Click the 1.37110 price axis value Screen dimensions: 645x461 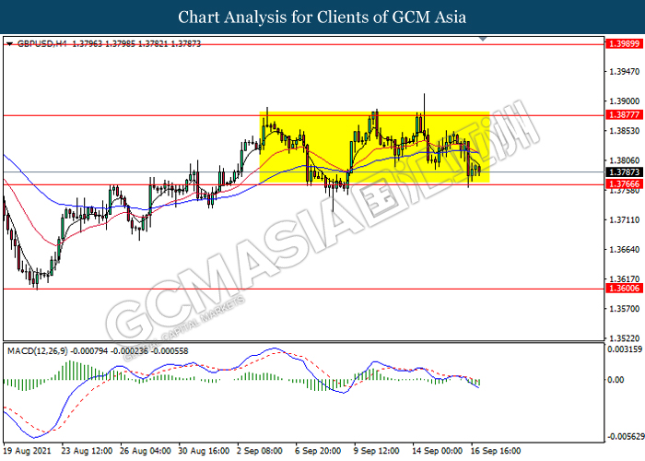625,219
